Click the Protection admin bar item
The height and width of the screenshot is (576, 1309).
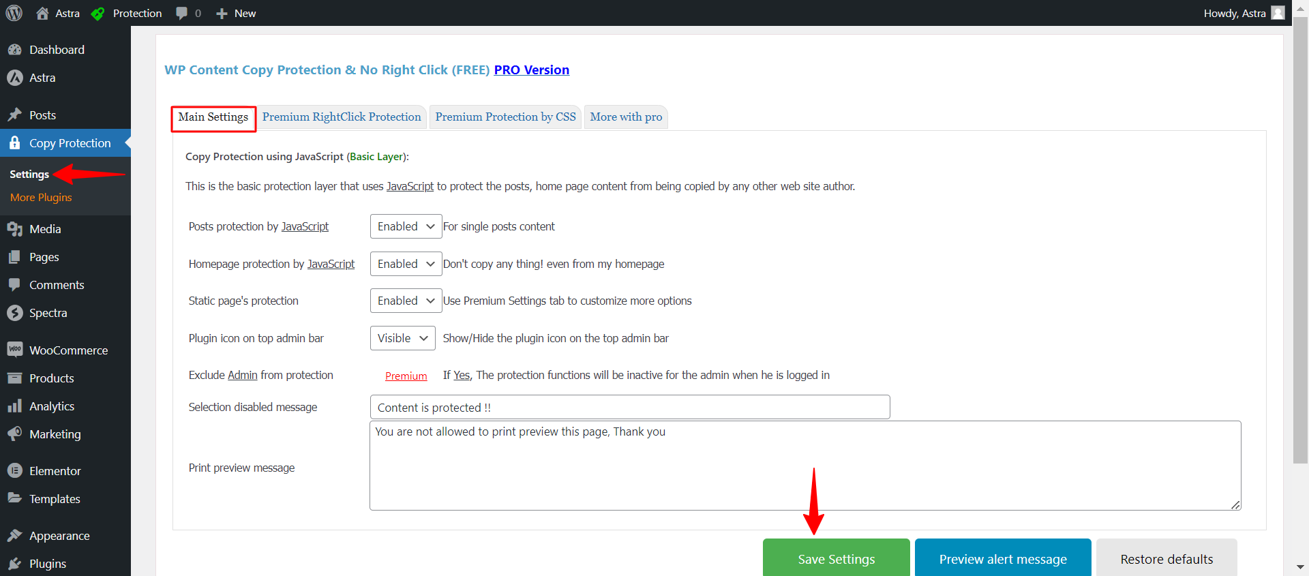[x=127, y=13]
